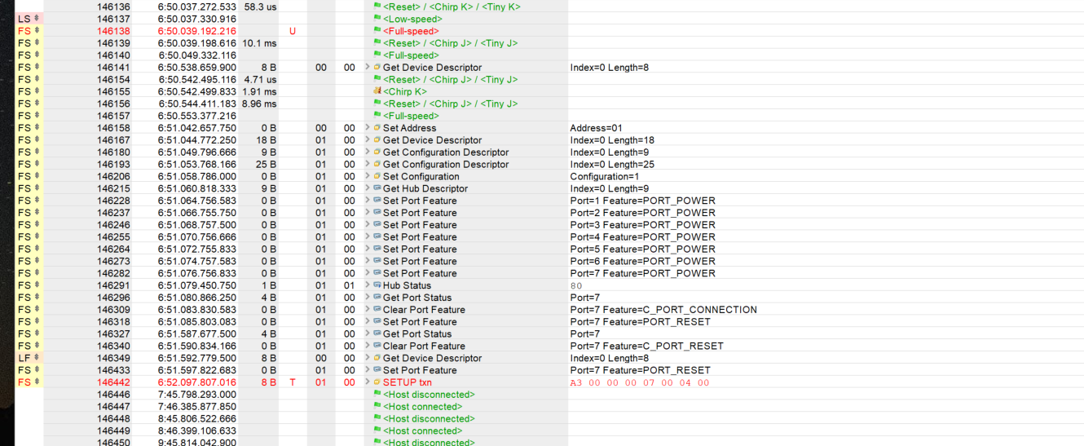
Task: Click the Get Configuration Descriptor icon in row 146180
Action: coord(377,152)
